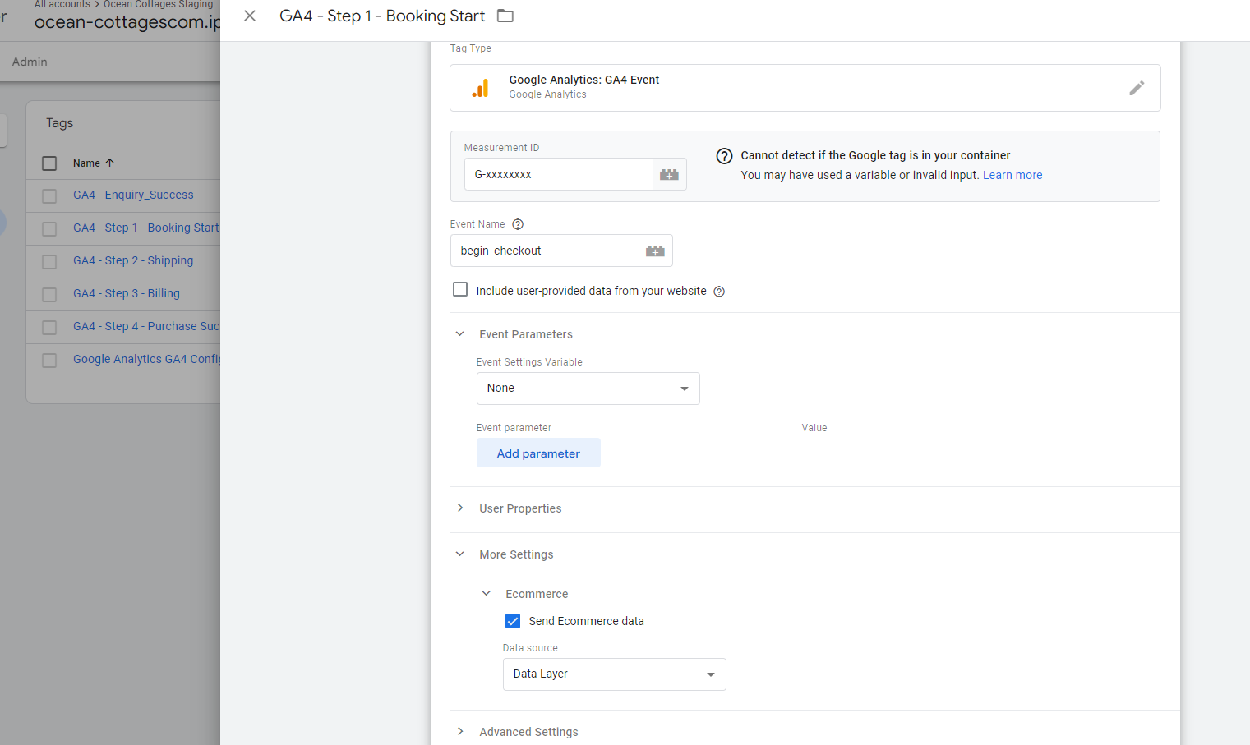The image size is (1250, 745).
Task: Click the question mark icon in Google tag warning
Action: coord(724,156)
